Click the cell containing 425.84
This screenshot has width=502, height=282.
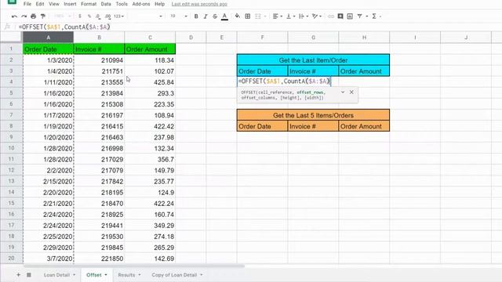(x=150, y=82)
